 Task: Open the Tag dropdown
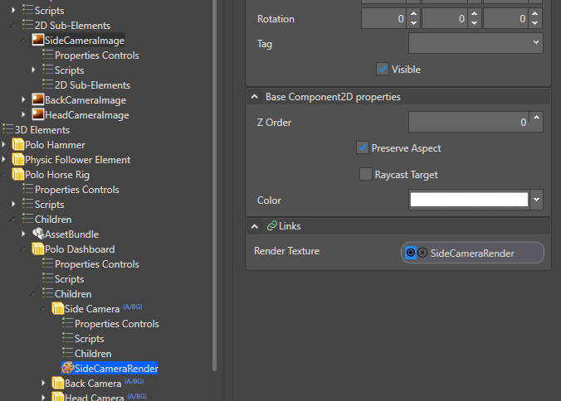[476, 43]
